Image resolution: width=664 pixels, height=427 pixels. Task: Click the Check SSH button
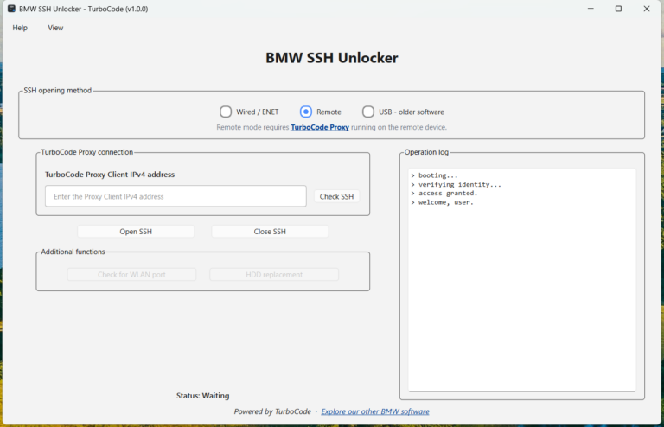336,196
